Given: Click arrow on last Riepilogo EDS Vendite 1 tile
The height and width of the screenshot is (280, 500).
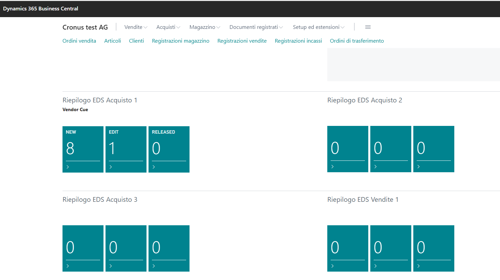Looking at the screenshot, I should 419,266.
